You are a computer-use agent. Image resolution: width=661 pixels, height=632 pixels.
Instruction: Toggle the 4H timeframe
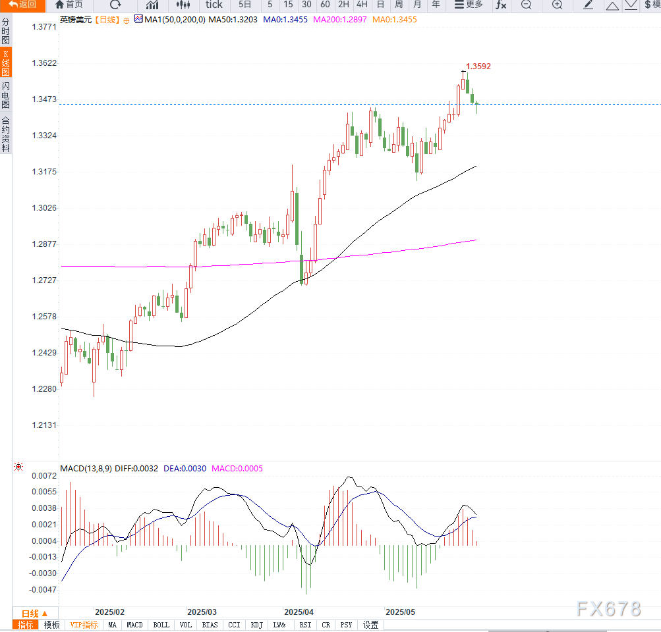pyautogui.click(x=362, y=5)
